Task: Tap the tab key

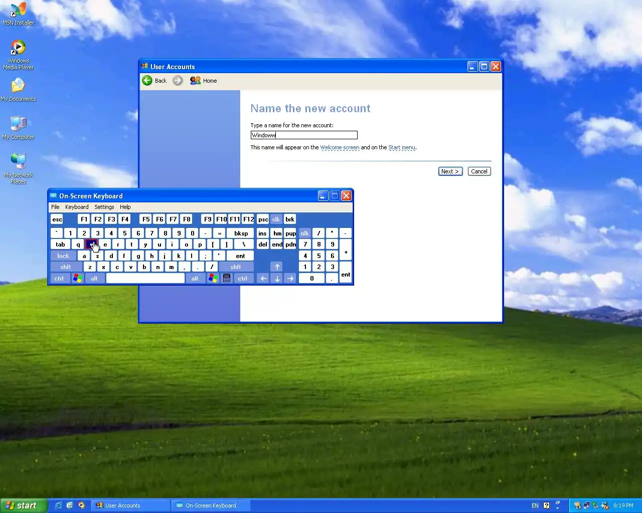Action: [x=60, y=244]
